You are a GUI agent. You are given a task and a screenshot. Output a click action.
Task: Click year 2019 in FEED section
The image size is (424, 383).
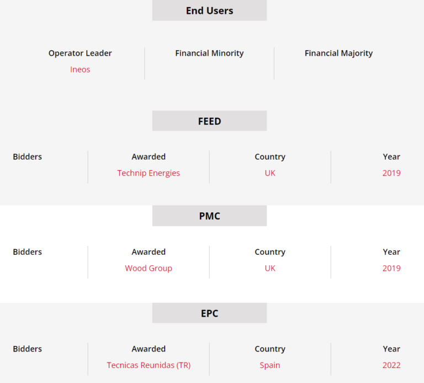pyautogui.click(x=391, y=173)
